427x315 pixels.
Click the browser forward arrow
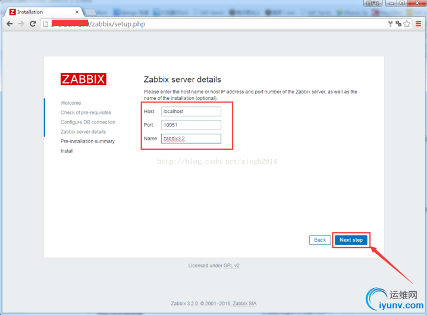click(21, 24)
